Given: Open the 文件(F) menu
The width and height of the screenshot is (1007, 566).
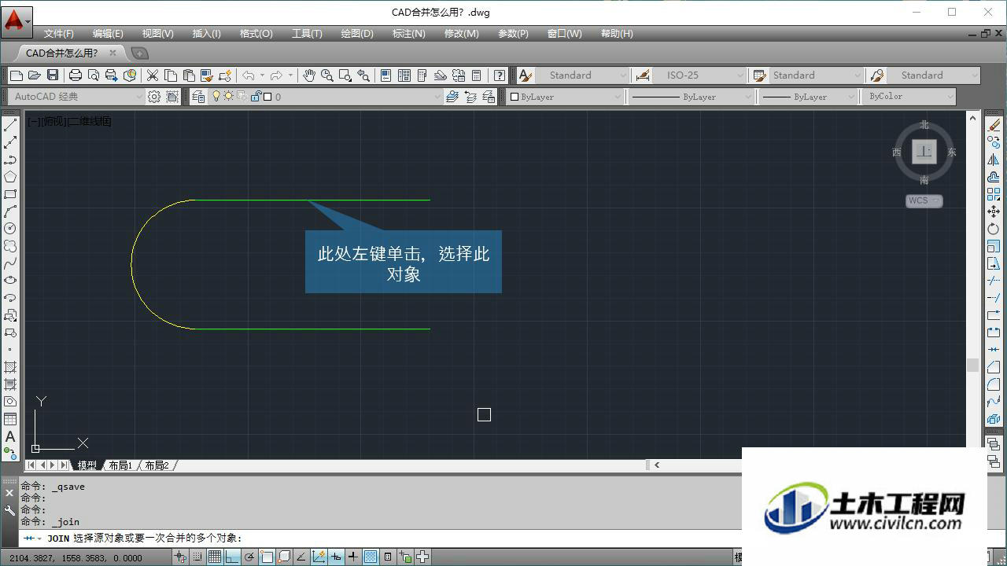Looking at the screenshot, I should click(x=58, y=34).
